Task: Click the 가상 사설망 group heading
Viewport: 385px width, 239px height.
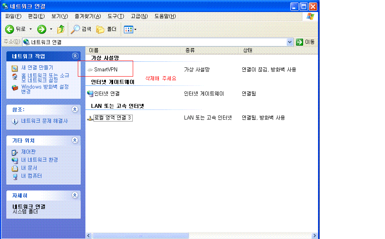Action: (105, 58)
